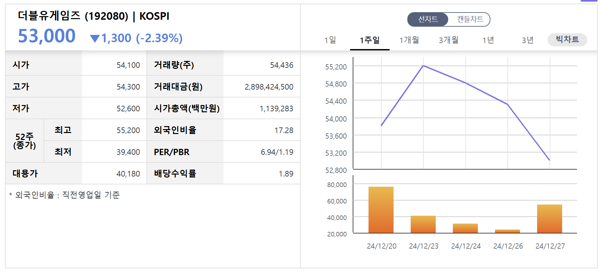Screen dimensions: 602x272
Task: Click the 55,200 price axis label
Action: pyautogui.click(x=336, y=67)
